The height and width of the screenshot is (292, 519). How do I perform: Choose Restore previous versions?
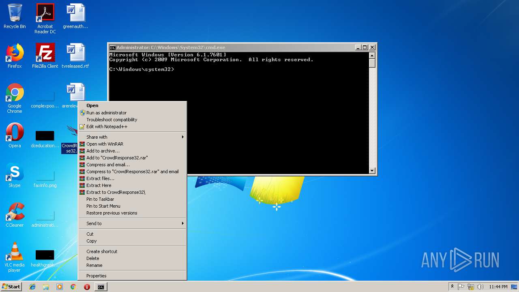(132, 213)
